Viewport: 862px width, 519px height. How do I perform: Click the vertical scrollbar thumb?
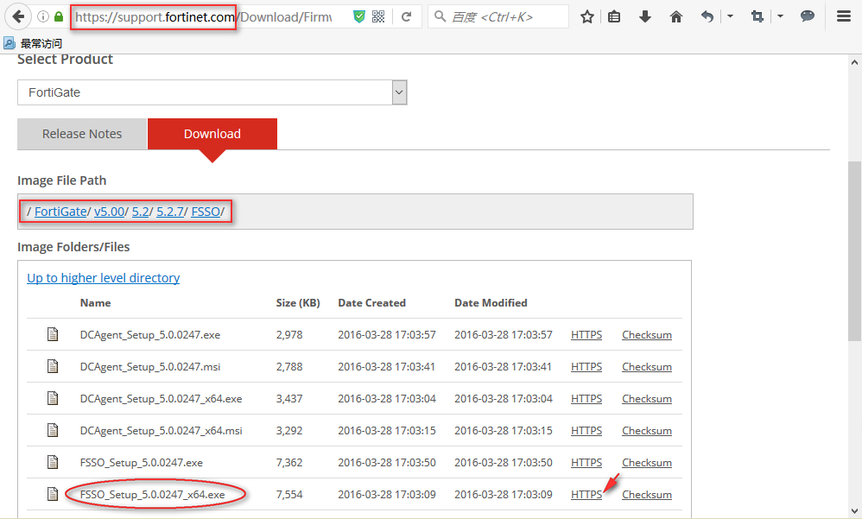tap(855, 250)
